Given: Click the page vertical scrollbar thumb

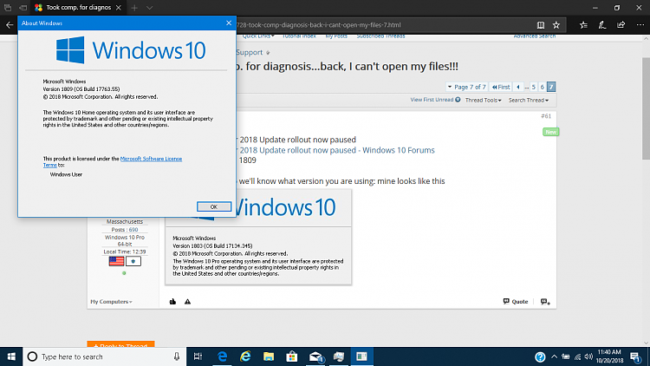Looking at the screenshot, I should (646, 108).
